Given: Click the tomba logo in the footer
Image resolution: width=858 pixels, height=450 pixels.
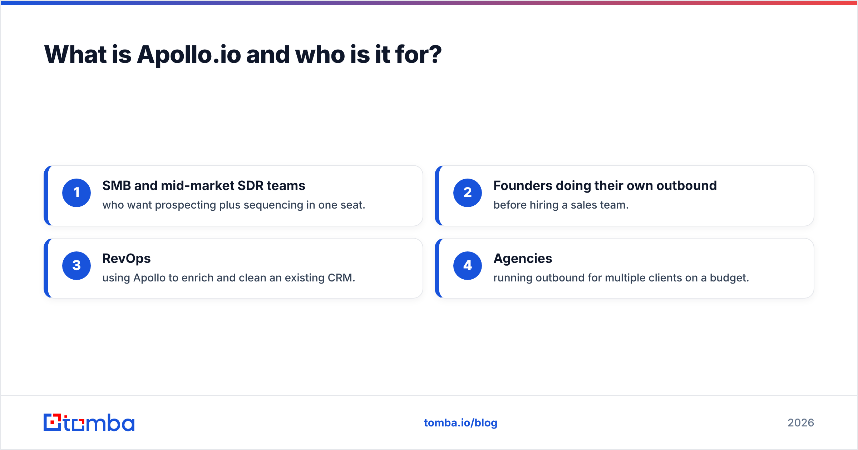Looking at the screenshot, I should click(89, 422).
